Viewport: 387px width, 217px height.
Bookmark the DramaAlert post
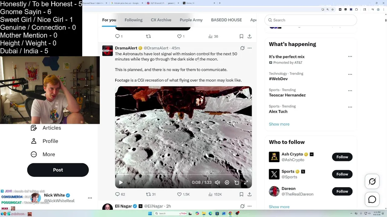241,194
